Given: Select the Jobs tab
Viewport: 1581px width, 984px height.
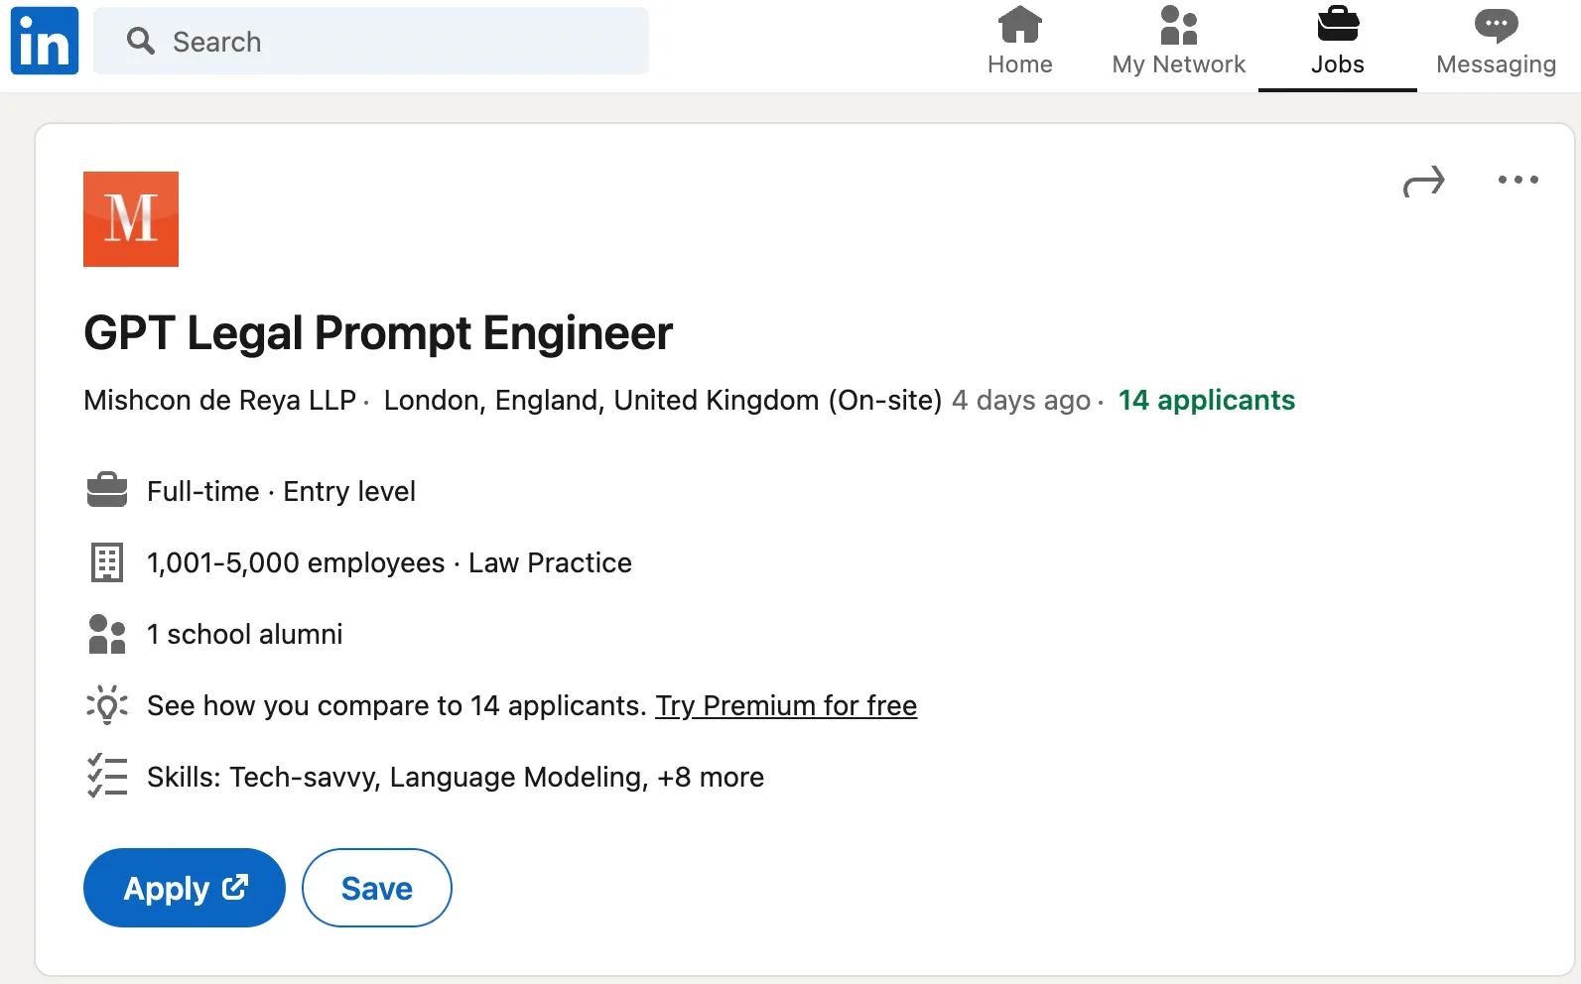Looking at the screenshot, I should click(1337, 41).
